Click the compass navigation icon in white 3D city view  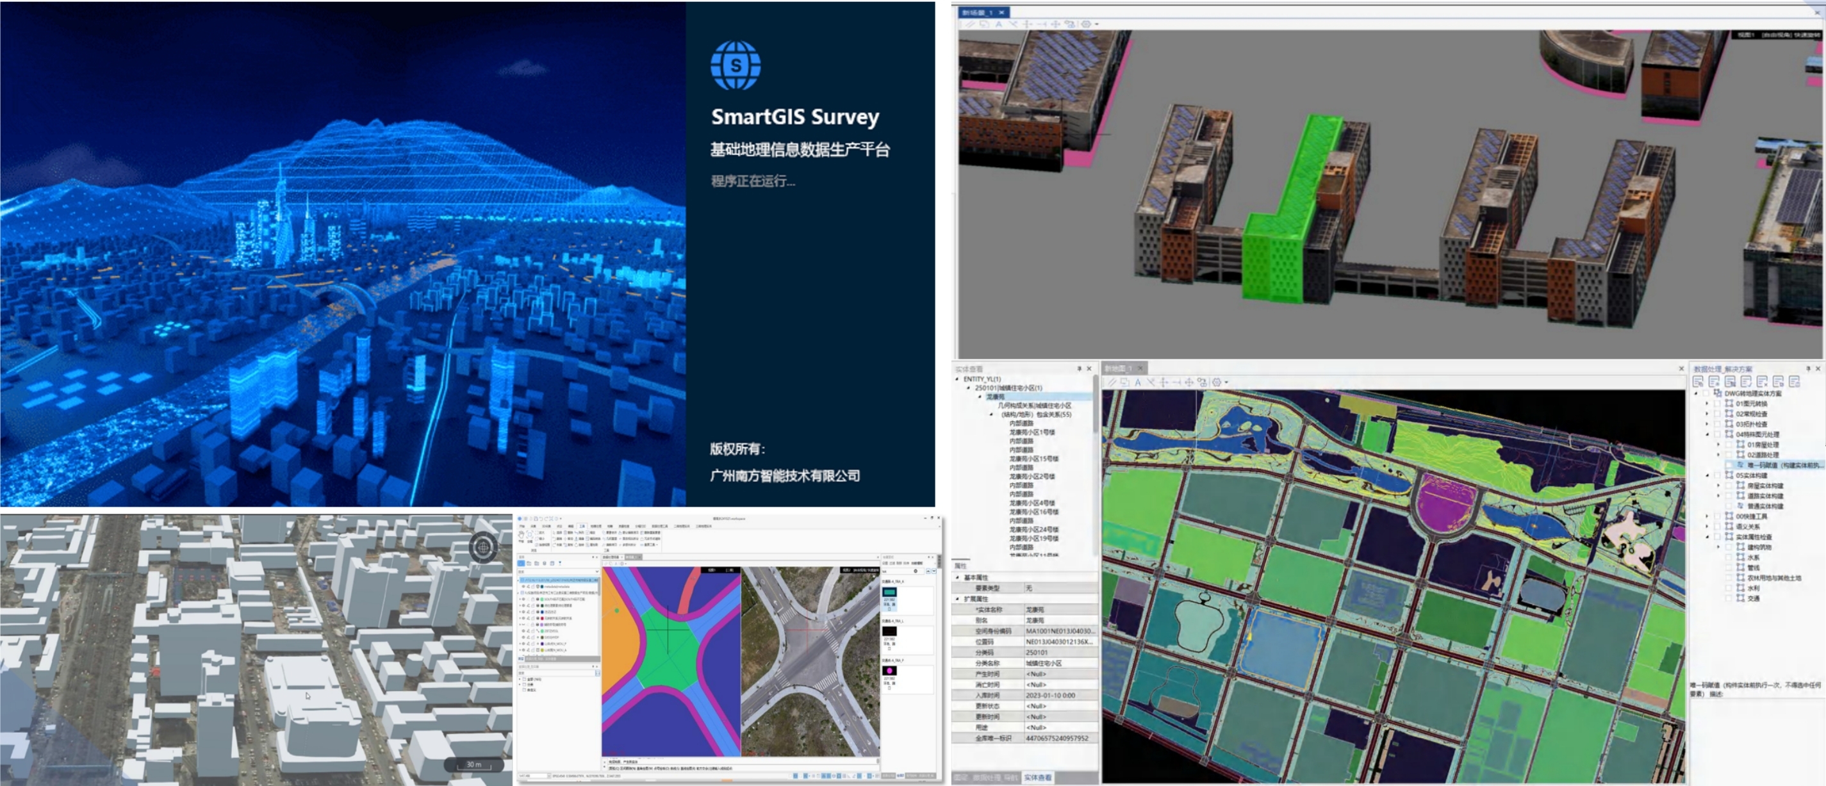(x=484, y=547)
